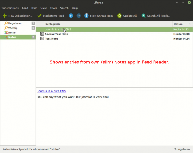Click the Update All label
This screenshot has height=153, width=193.
[130, 16]
